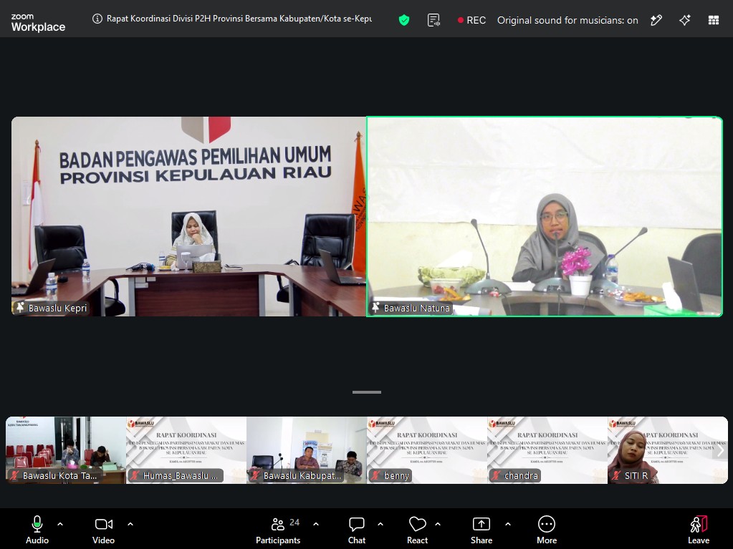Change the gallery view layout icon
Viewport: 733px width, 549px height.
[714, 20]
